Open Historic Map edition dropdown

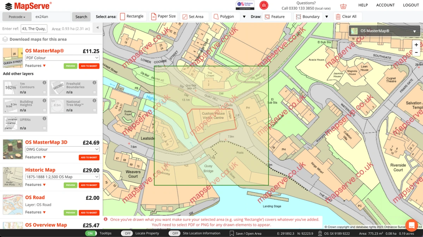62,177
